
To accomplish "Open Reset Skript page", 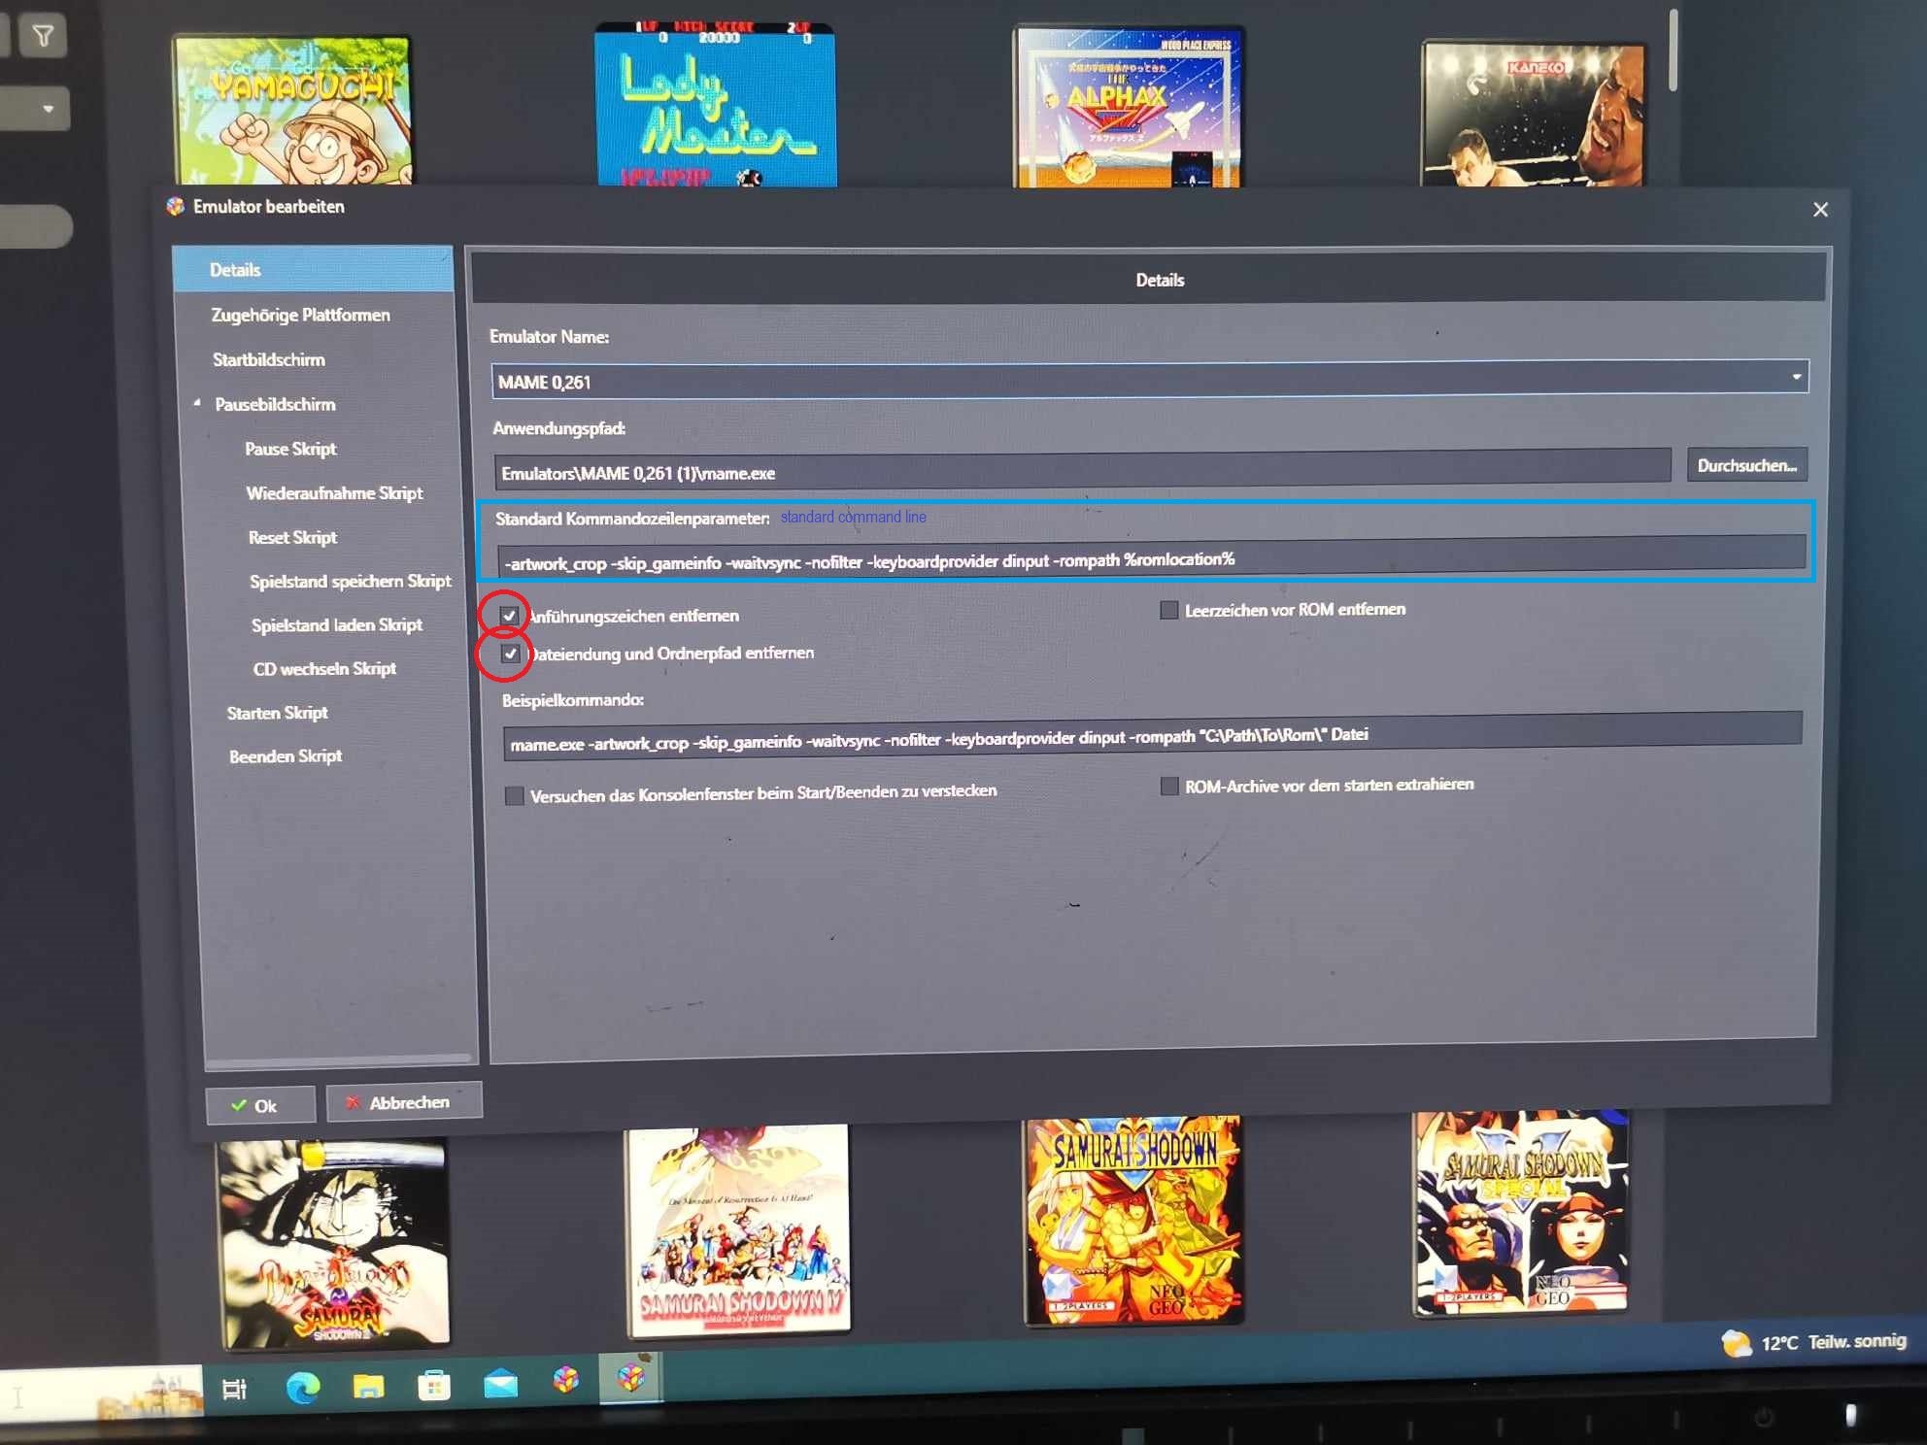I will click(x=292, y=537).
